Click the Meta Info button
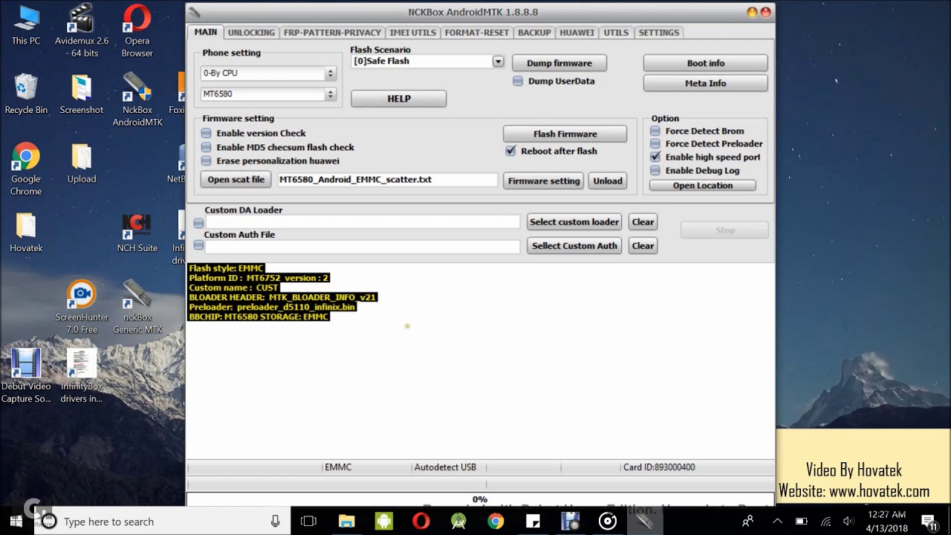This screenshot has height=535, width=951. click(x=706, y=83)
